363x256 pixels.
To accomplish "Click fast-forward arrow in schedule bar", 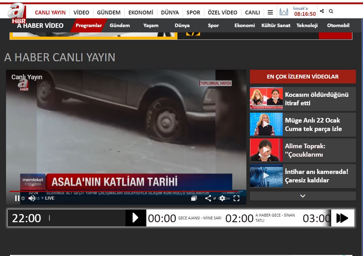I will pyautogui.click(x=342, y=218).
